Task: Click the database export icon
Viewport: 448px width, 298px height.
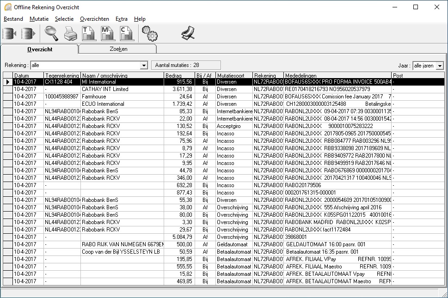Action: [28, 33]
